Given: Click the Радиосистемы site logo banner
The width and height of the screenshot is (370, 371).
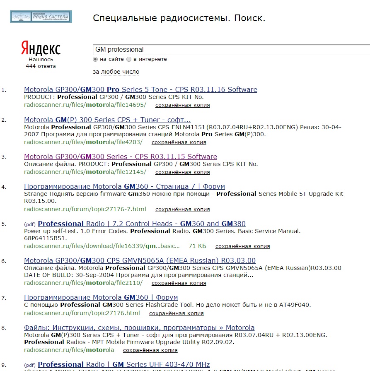Looking at the screenshot, I should (x=41, y=17).
